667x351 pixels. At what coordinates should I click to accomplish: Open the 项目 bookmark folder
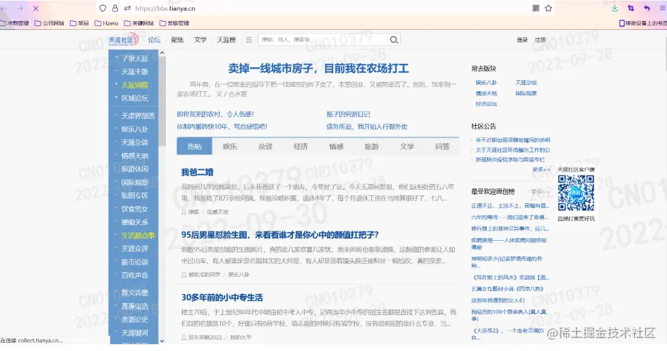point(79,23)
